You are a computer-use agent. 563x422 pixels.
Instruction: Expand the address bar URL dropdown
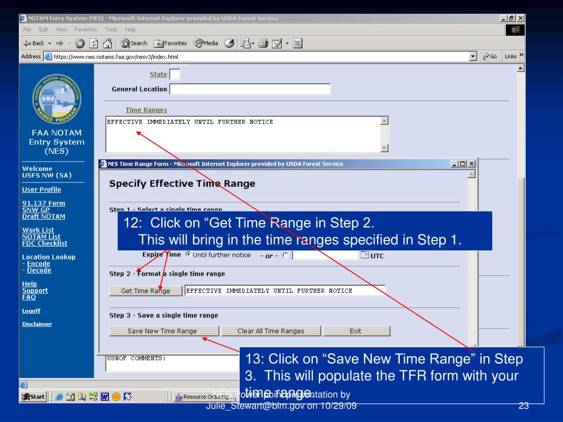[x=473, y=57]
